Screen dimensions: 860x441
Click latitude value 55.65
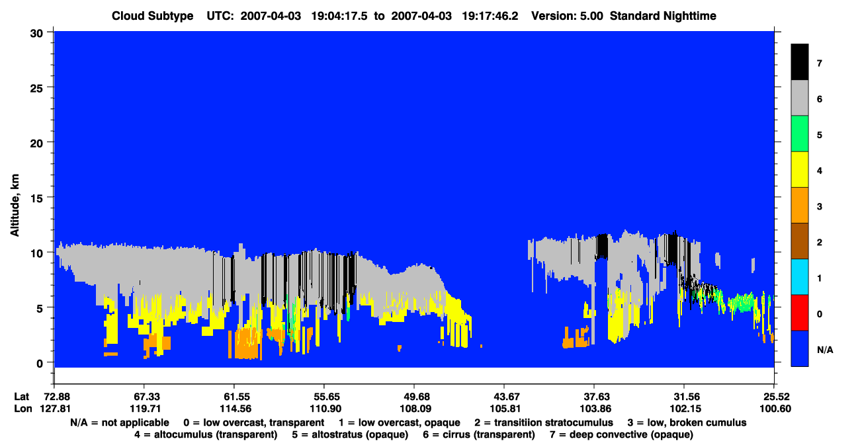pos(323,397)
